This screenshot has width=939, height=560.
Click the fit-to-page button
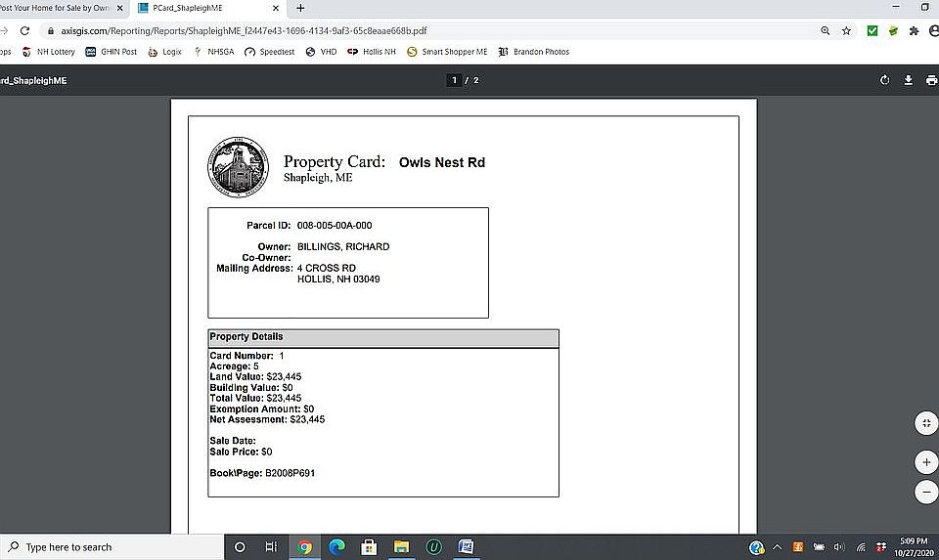926,423
